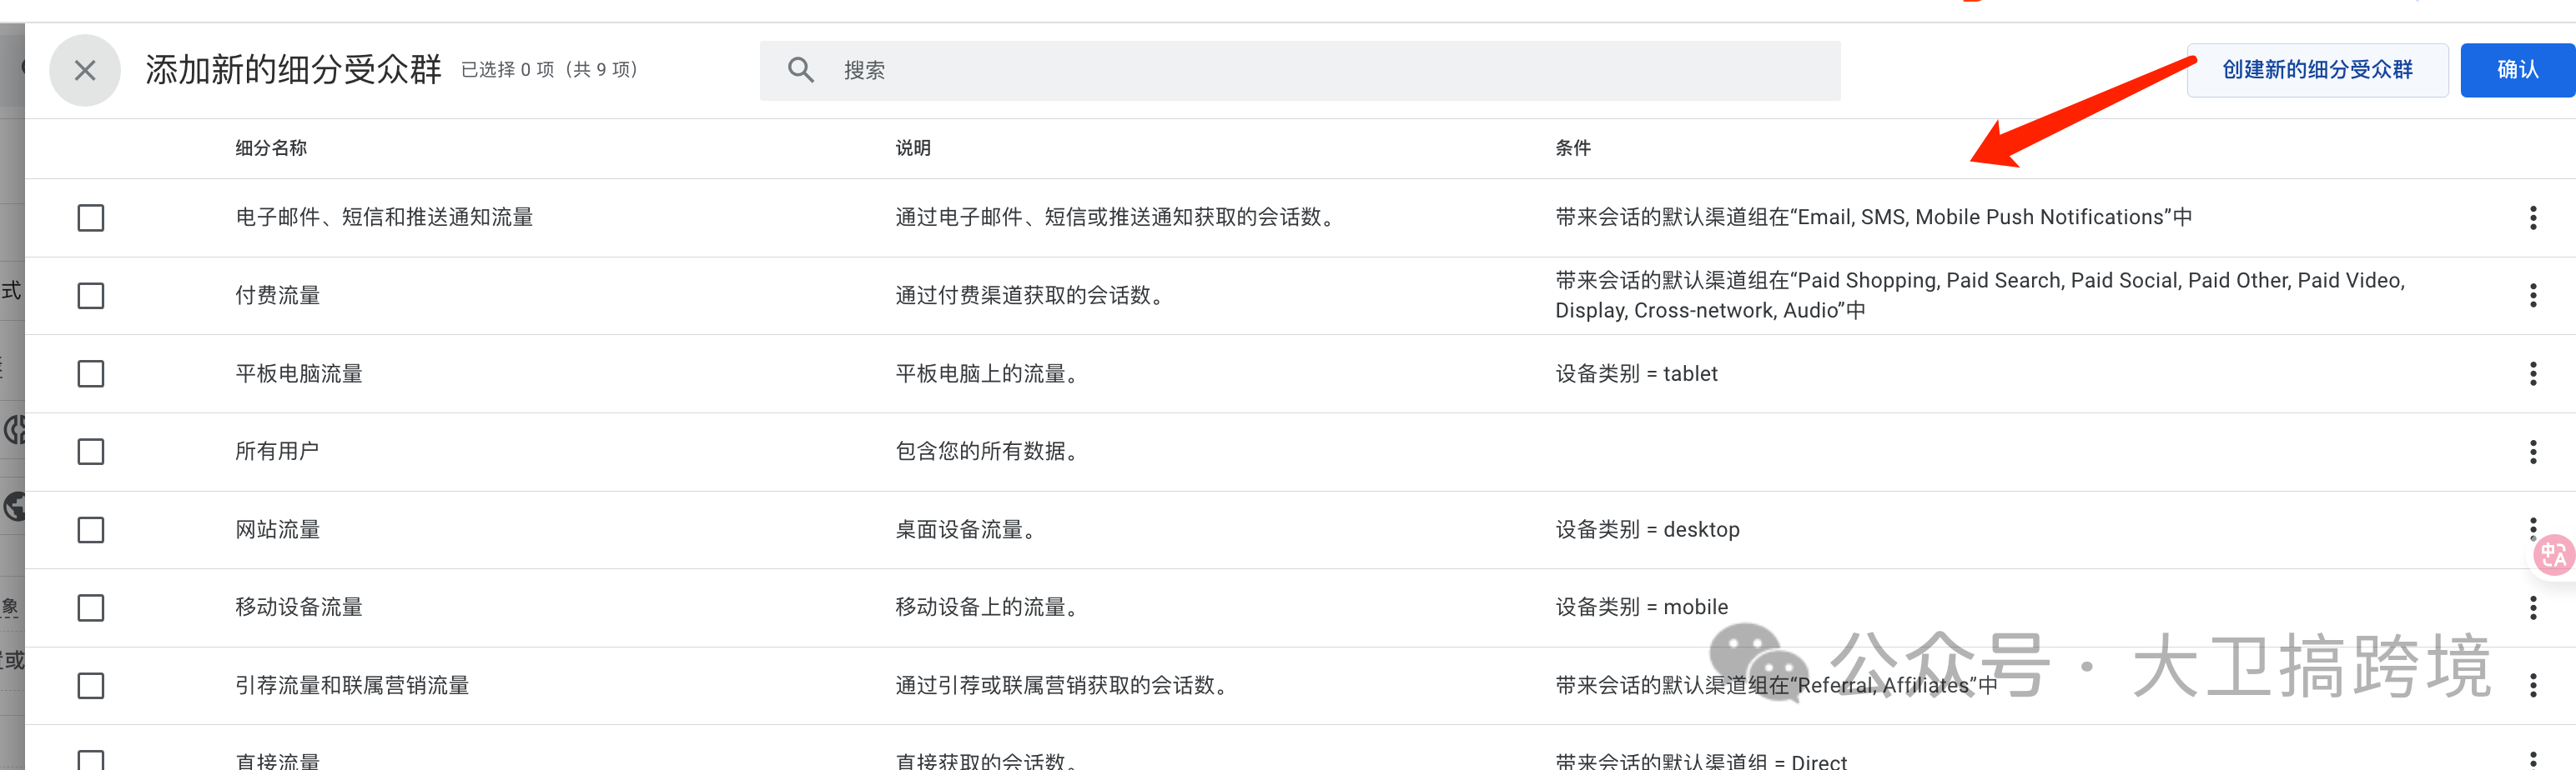Click the floating 中A translate icon
Screen dimensions: 2576x770
point(2553,555)
